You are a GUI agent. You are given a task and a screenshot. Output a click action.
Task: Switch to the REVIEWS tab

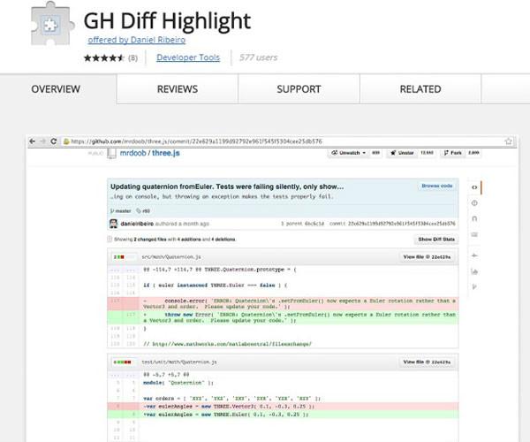(178, 89)
